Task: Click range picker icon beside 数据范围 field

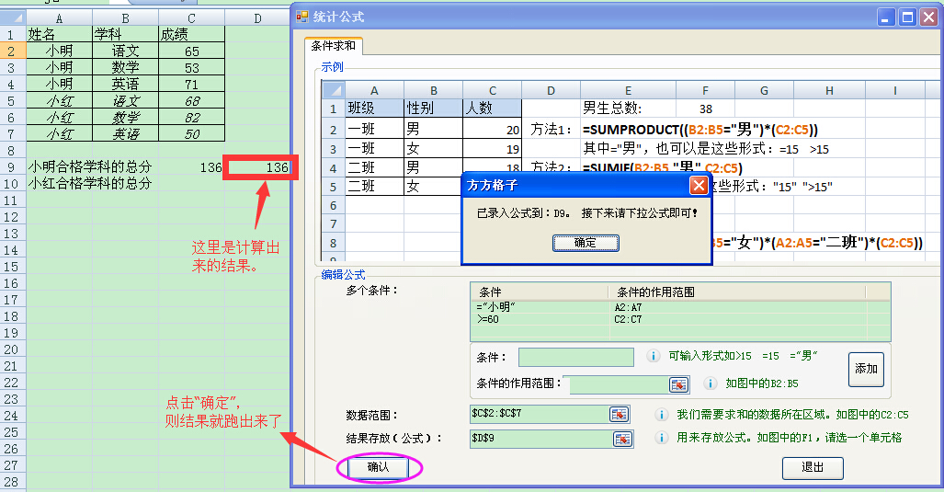Action: point(620,415)
